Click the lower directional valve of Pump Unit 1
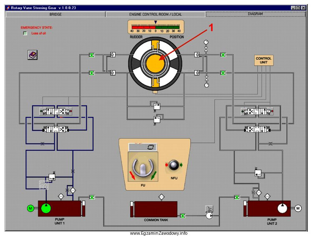The image size is (312, 236). pos(56,129)
